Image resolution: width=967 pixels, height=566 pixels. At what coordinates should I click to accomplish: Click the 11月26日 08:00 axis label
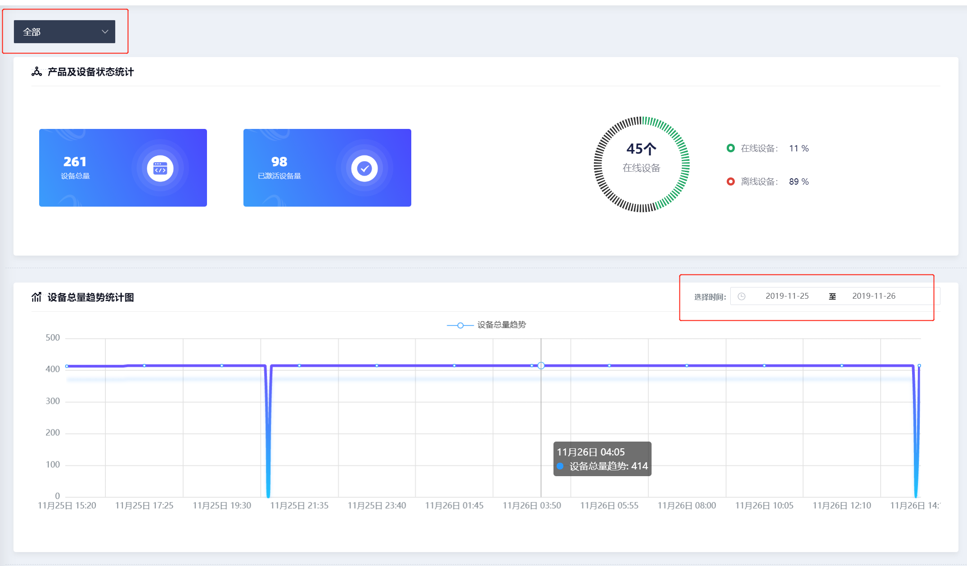pos(687,505)
